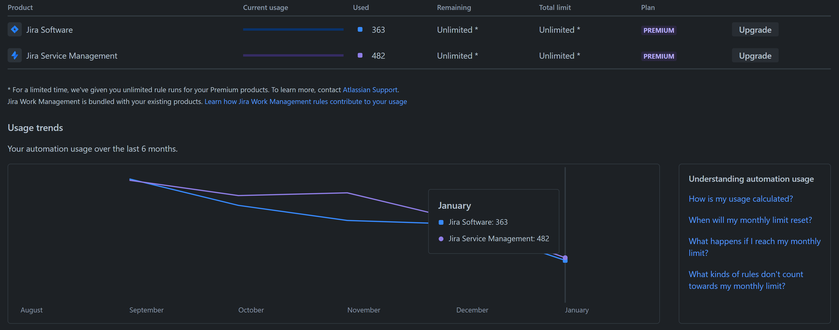Open 'What kinds of rules don't count' link
The width and height of the screenshot is (839, 330).
(746, 274)
